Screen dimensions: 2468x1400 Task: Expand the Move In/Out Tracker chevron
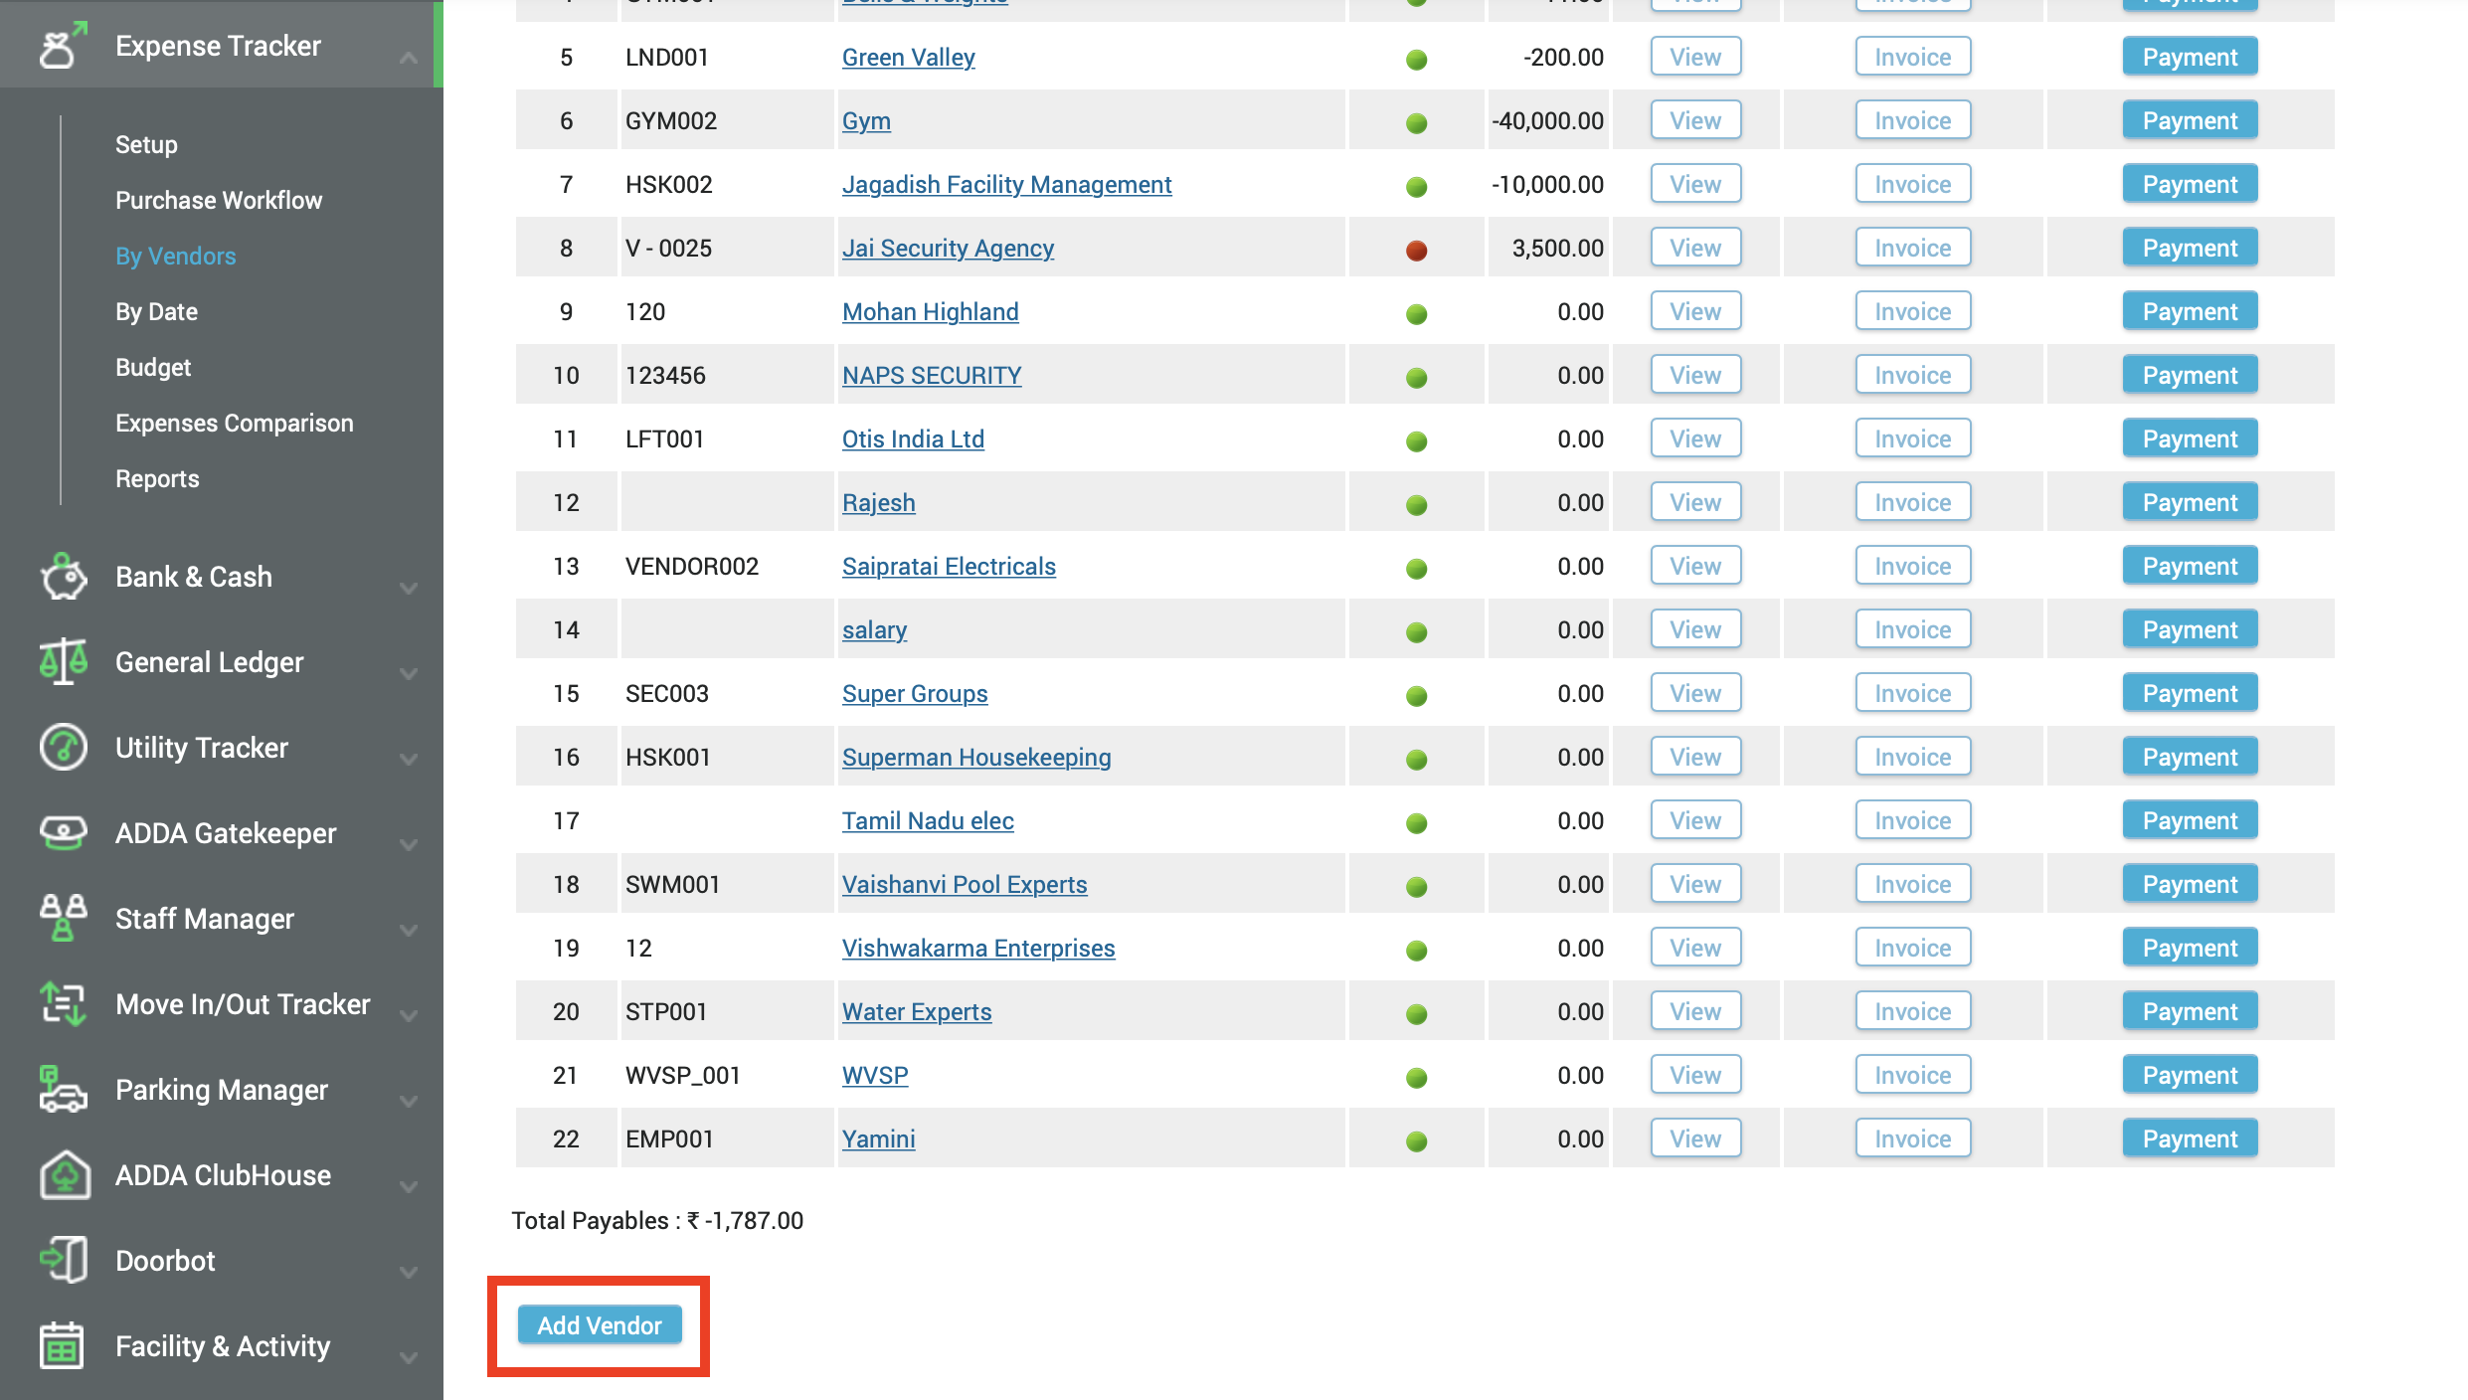(408, 1015)
